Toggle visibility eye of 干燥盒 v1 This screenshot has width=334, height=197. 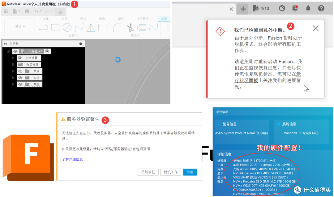click(15, 51)
